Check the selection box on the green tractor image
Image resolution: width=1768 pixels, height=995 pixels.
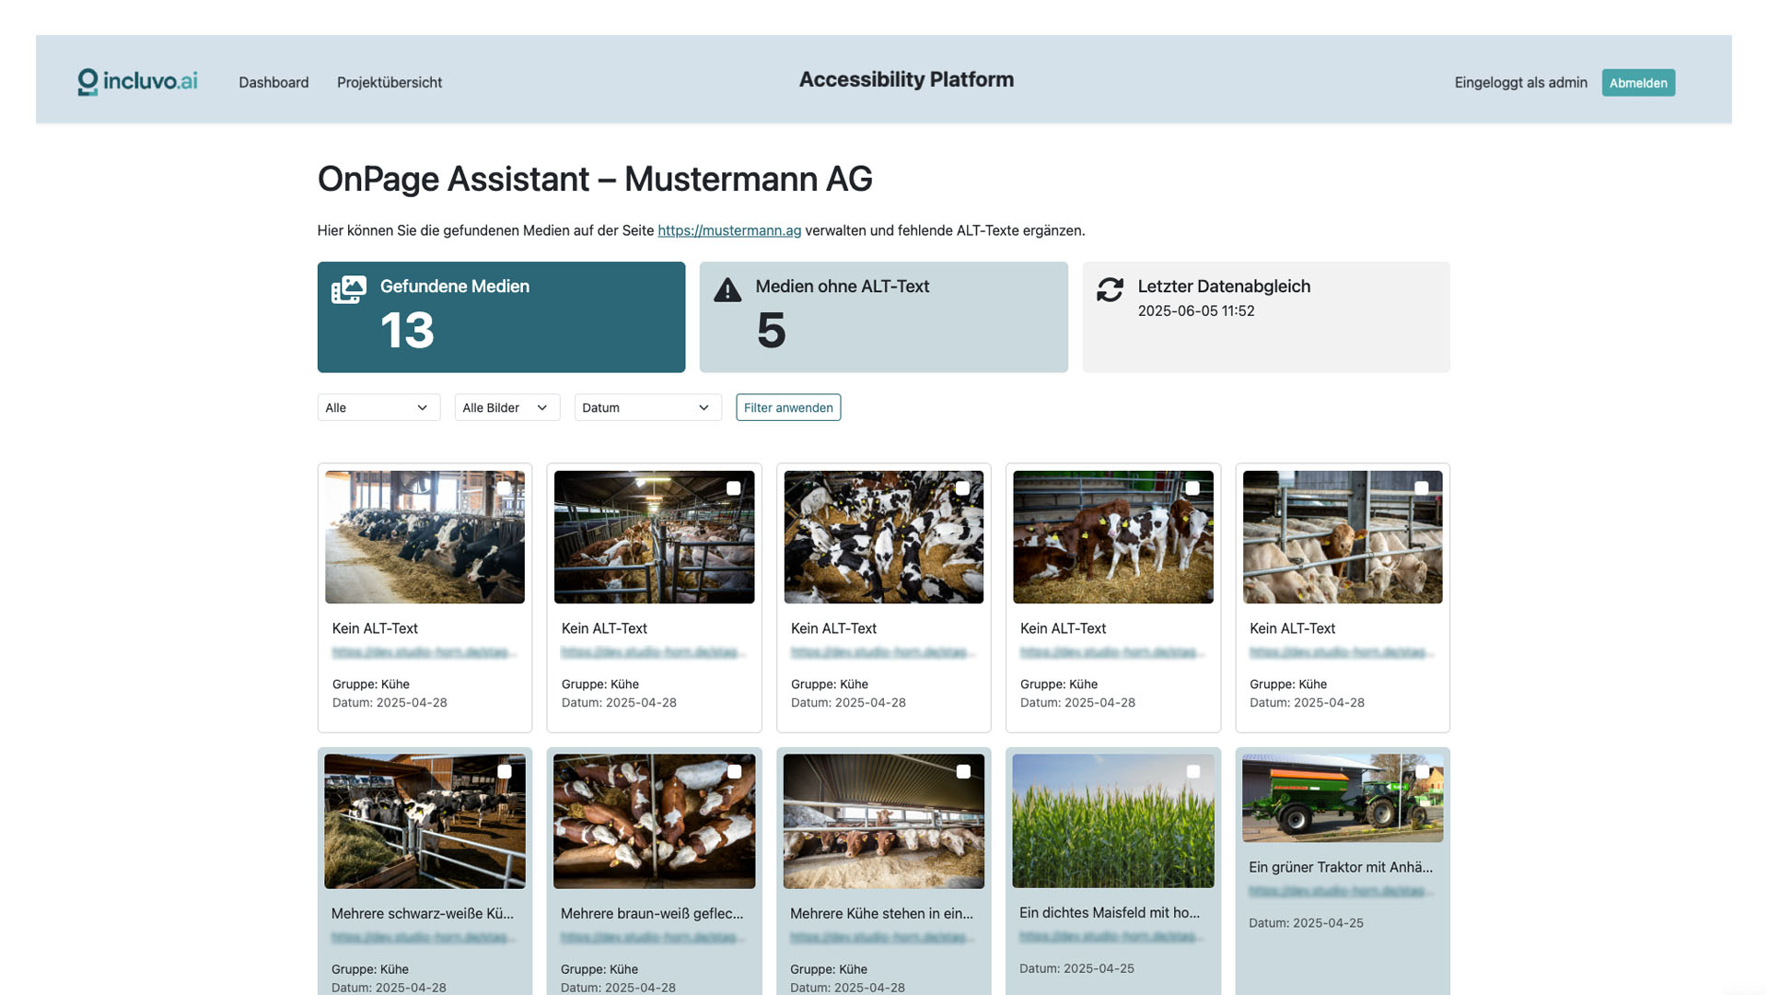tap(1423, 771)
